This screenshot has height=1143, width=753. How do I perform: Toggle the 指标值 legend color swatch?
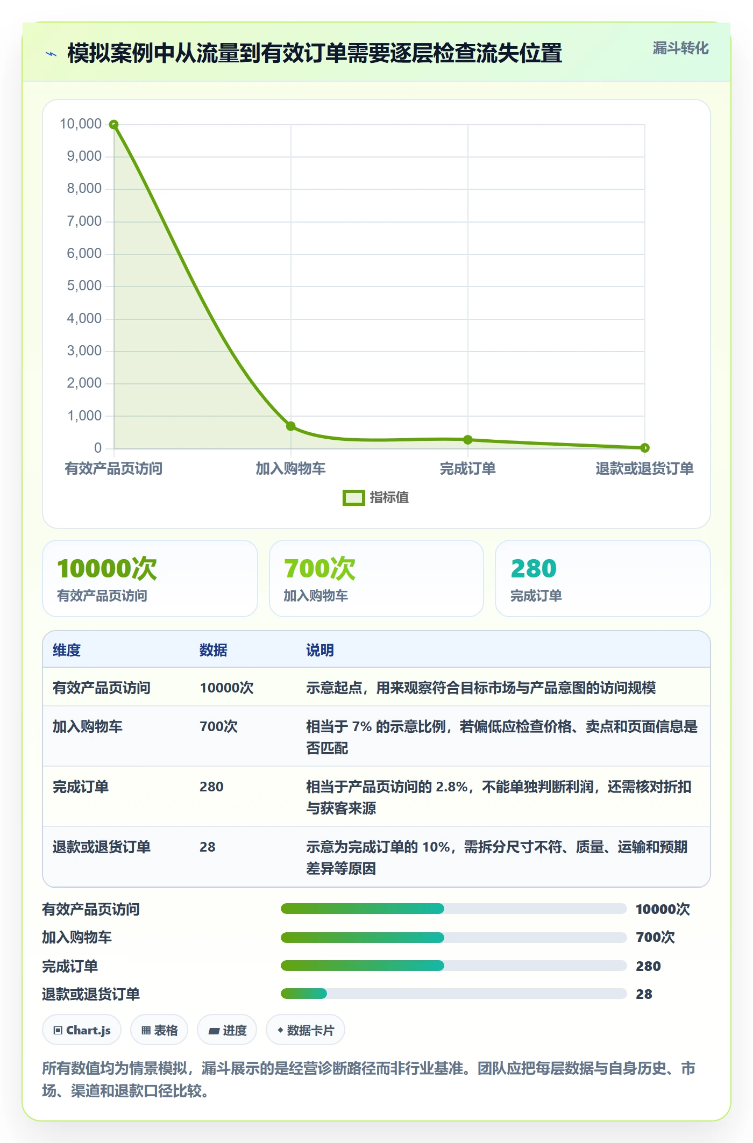(x=353, y=498)
